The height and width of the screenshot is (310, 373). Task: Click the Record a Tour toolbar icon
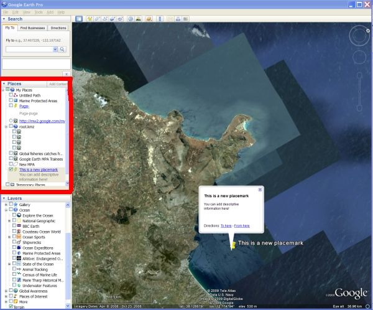coord(120,19)
